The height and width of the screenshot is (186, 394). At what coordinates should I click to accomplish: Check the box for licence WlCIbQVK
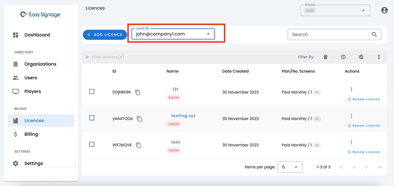tap(92, 144)
